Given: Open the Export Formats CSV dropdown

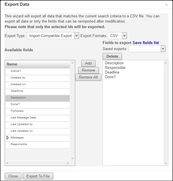Looking at the screenshot, I should tap(117, 36).
